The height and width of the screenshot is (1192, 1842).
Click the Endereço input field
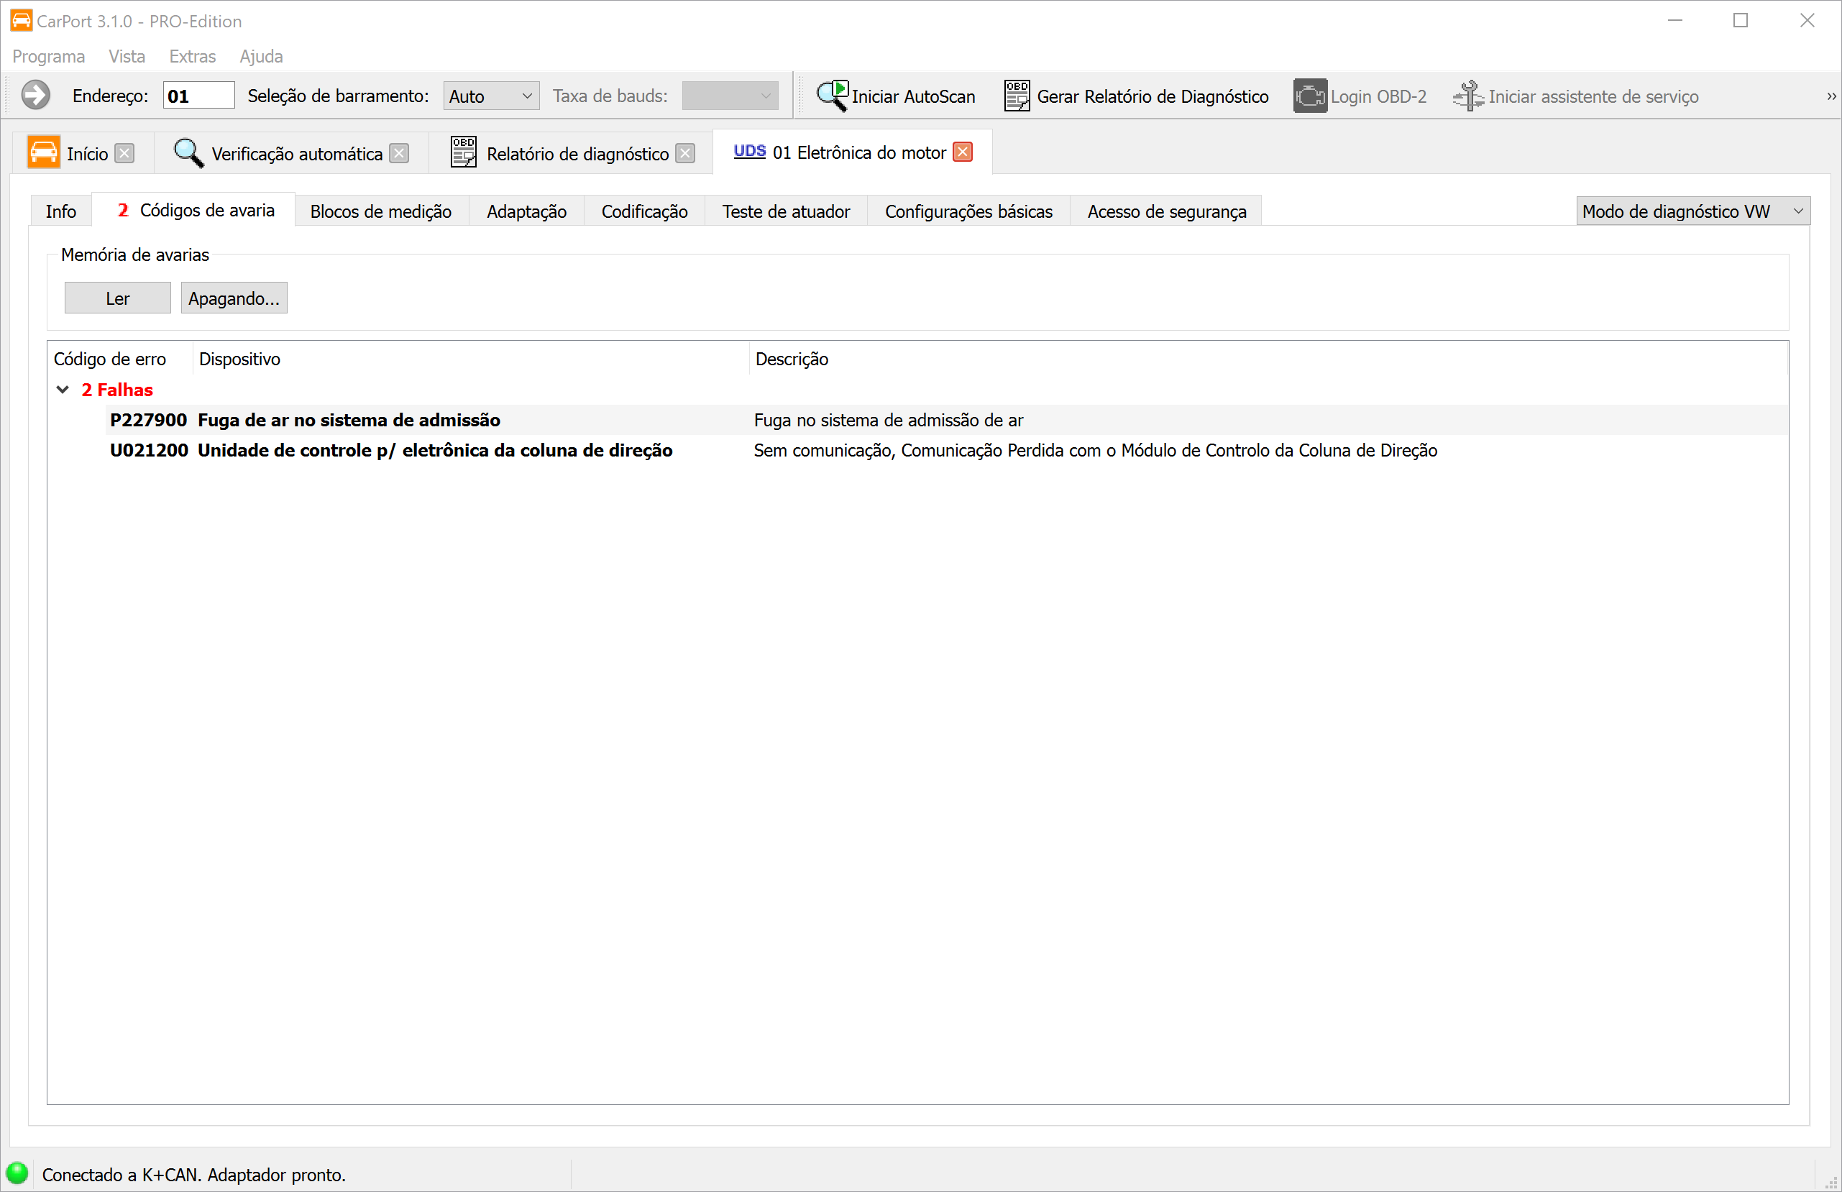tap(198, 96)
